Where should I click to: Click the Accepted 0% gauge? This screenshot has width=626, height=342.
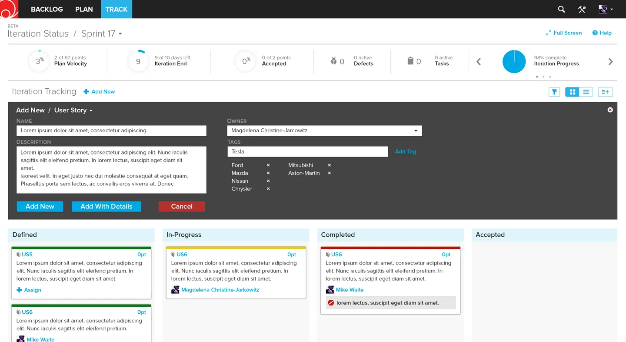pyautogui.click(x=246, y=61)
